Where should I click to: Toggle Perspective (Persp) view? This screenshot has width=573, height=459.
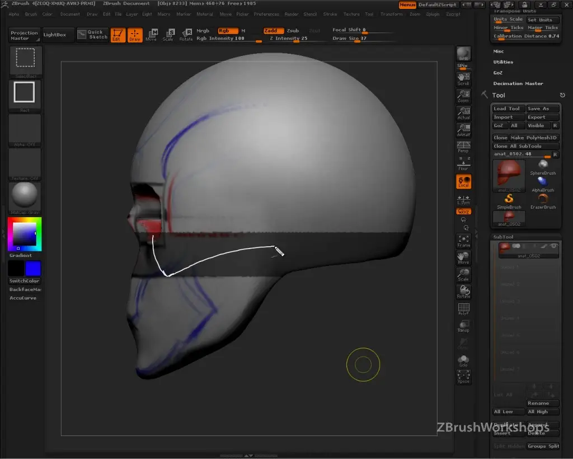[463, 147]
